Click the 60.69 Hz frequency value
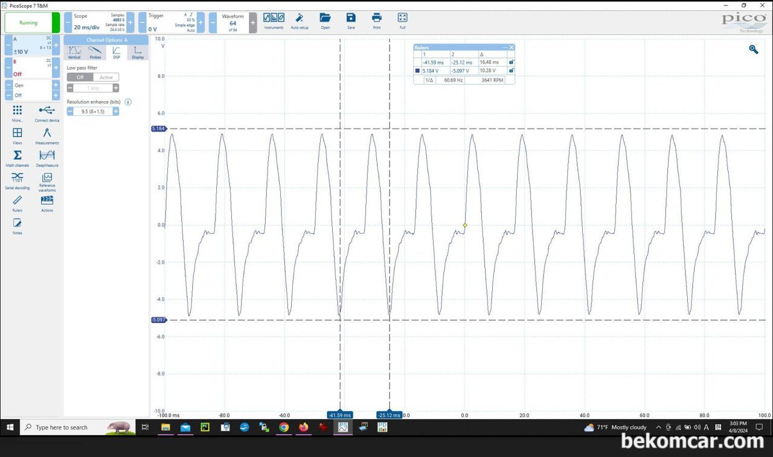 pyautogui.click(x=453, y=80)
